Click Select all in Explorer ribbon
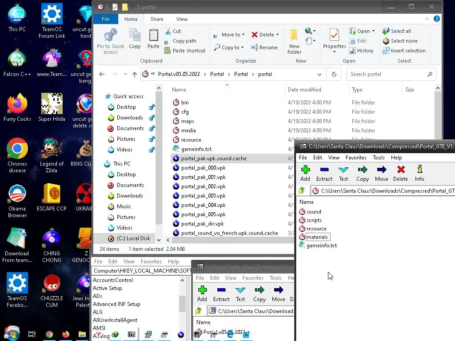Viewport: 455px width, 341px height. (397, 31)
